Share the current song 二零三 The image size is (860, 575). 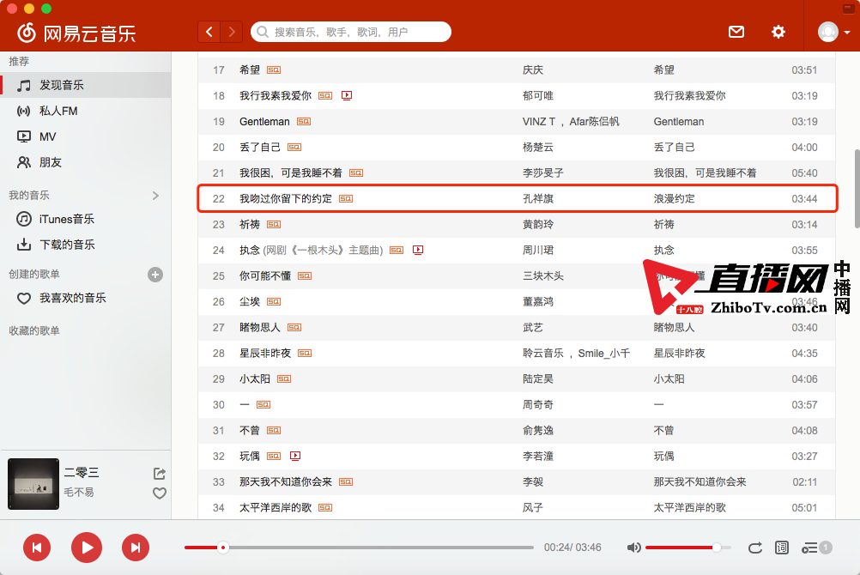pyautogui.click(x=159, y=474)
